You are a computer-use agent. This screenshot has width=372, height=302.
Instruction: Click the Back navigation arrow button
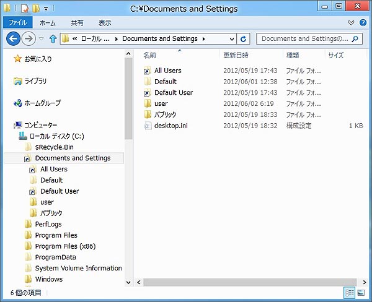13,39
